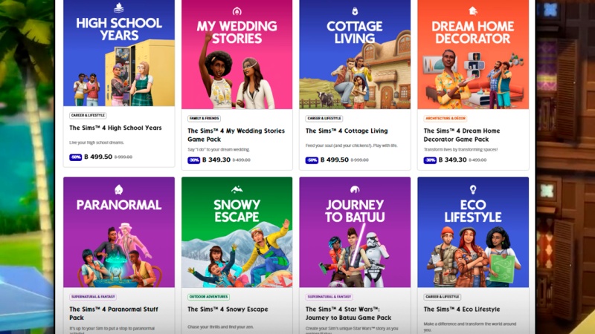The image size is (595, 334).
Task: Open the Snowy Escape cover art
Action: point(237,232)
